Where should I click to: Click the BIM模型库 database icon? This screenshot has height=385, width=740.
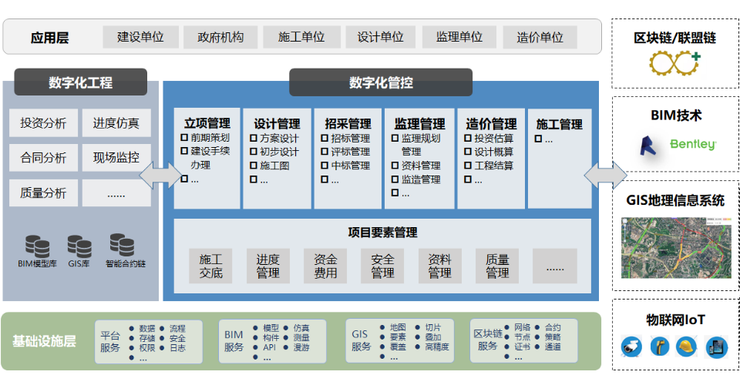coord(37,246)
